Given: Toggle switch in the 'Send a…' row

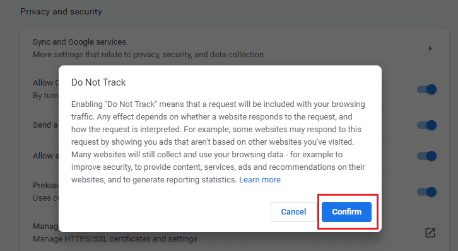Looking at the screenshot, I should 426,125.
